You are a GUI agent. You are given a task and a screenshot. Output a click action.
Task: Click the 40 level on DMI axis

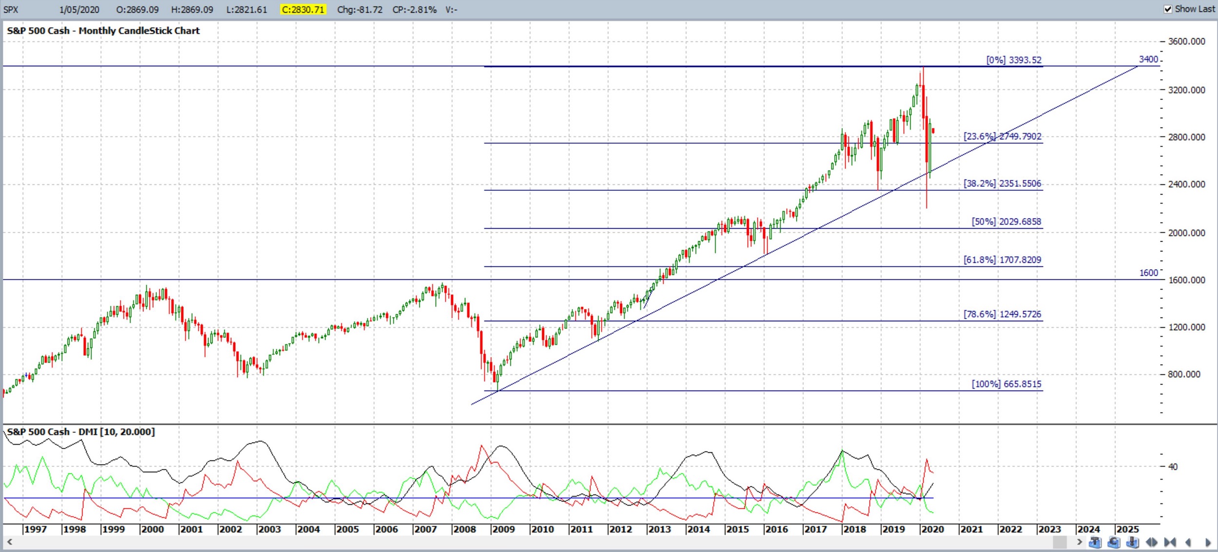1173,467
